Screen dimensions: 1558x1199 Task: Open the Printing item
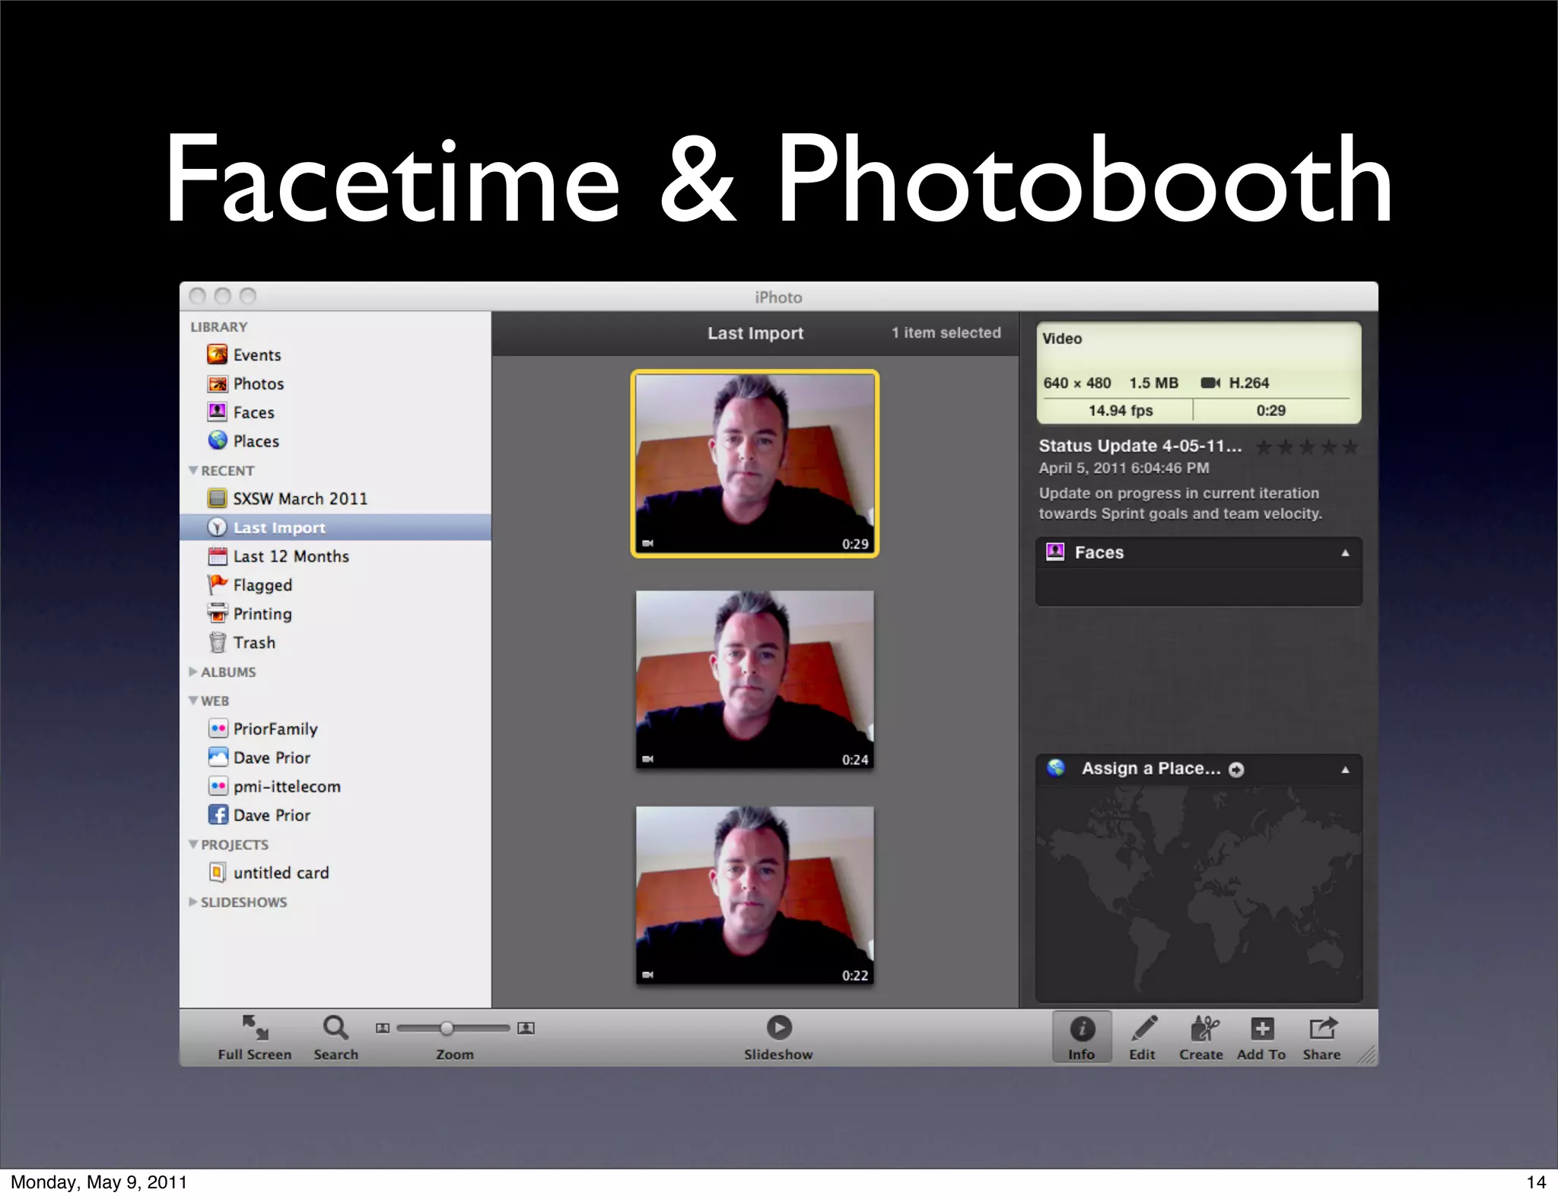(x=250, y=614)
